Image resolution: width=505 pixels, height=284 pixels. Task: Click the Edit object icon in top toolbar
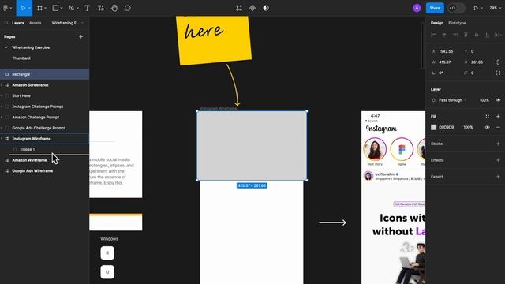coord(239,8)
